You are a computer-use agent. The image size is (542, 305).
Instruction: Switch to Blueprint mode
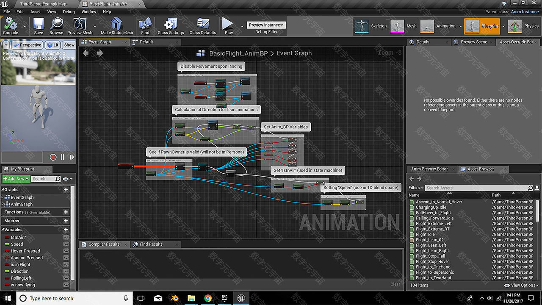point(482,26)
